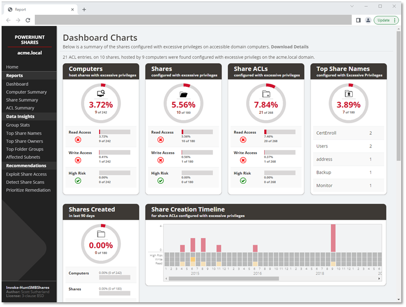Click green checkmark under Computers High Risk
Image resolution: width=406 pixels, height=307 pixels.
78,181
